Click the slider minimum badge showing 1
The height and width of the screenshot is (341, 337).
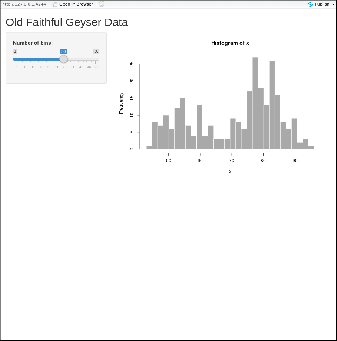pos(15,51)
